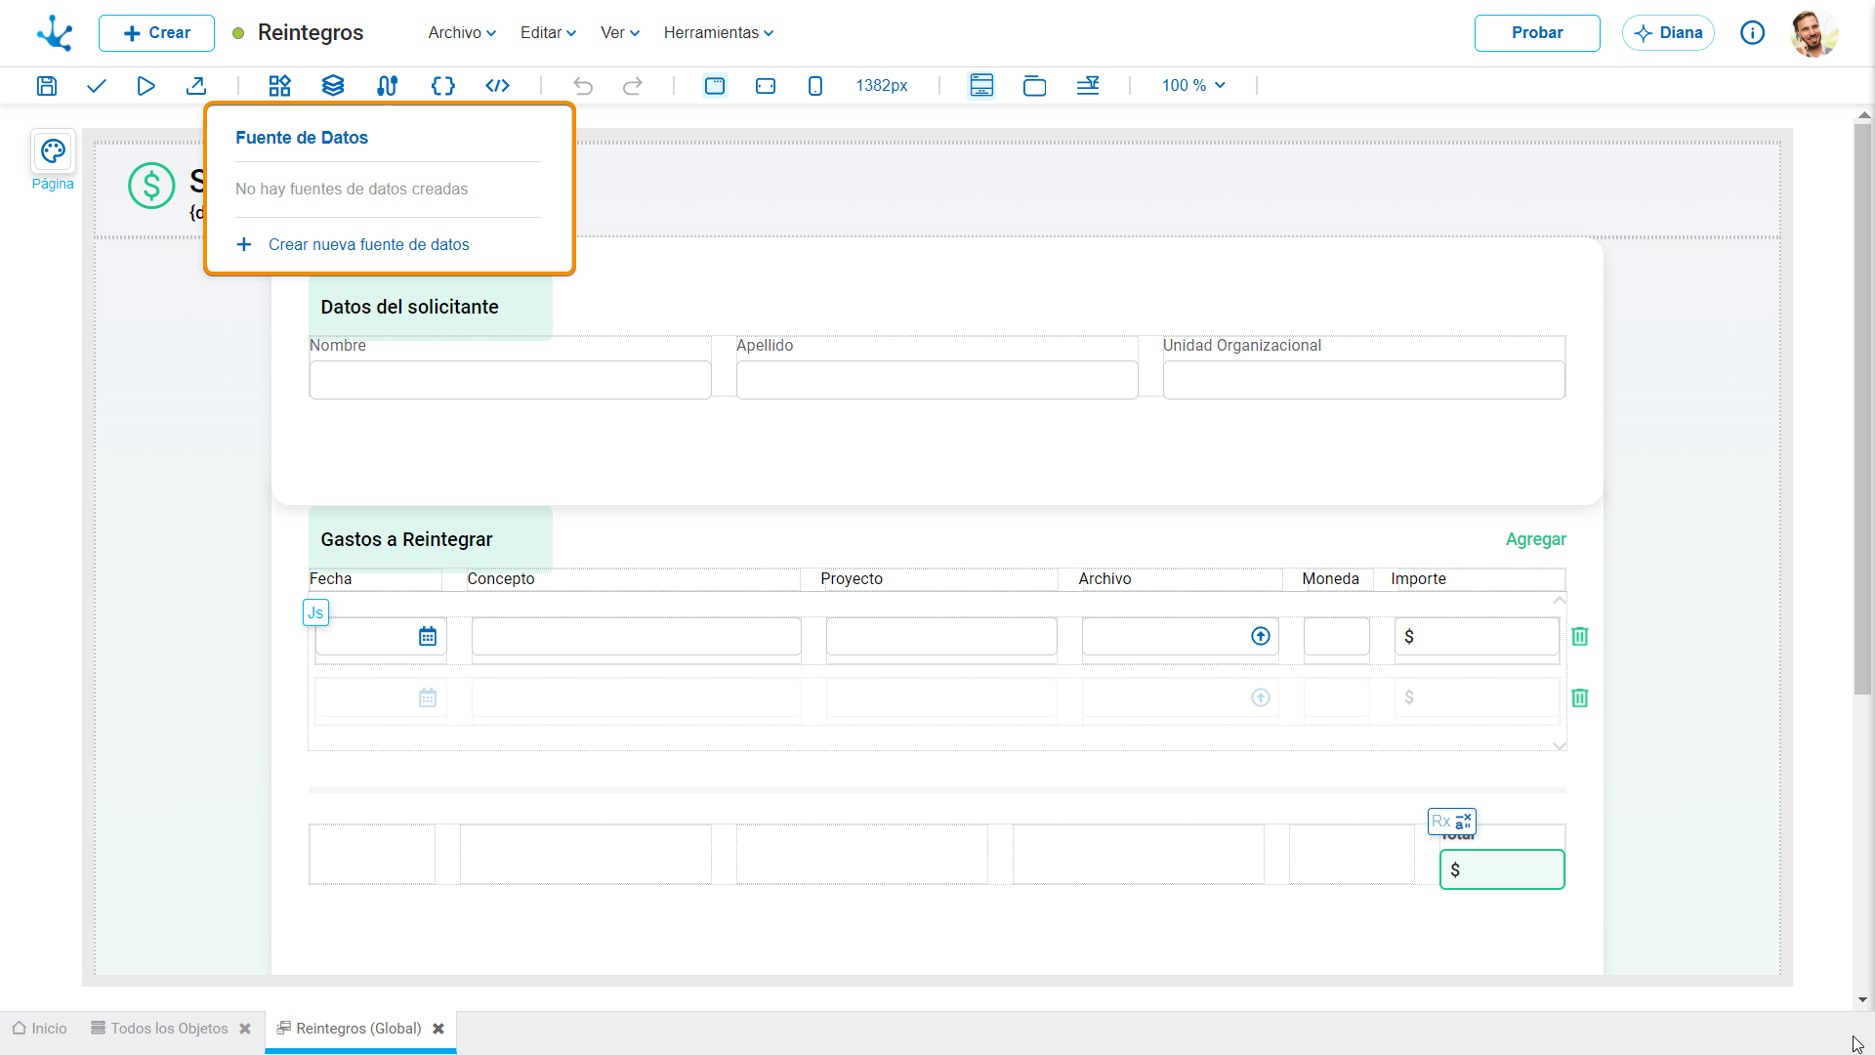Click the play preview icon
This screenshot has height=1055, width=1875.
click(146, 86)
